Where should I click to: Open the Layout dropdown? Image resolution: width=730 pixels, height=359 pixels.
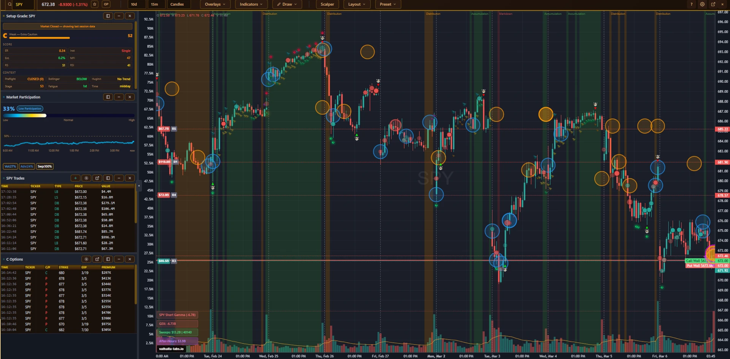356,4
